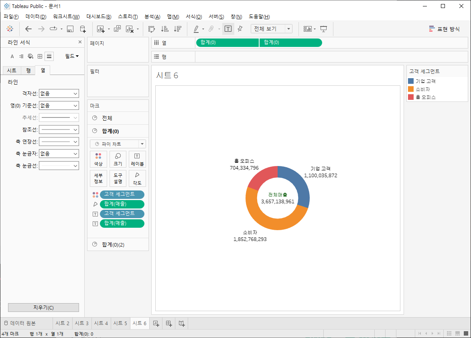Click the show/hide cards icon
The height and width of the screenshot is (338, 471).
tap(308, 29)
